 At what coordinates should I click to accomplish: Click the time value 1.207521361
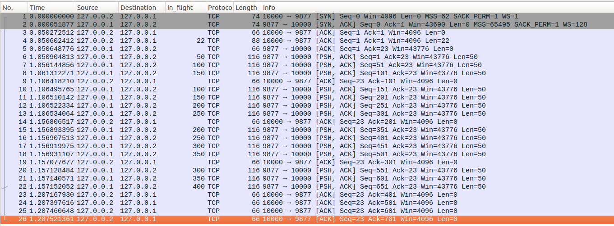[52, 219]
